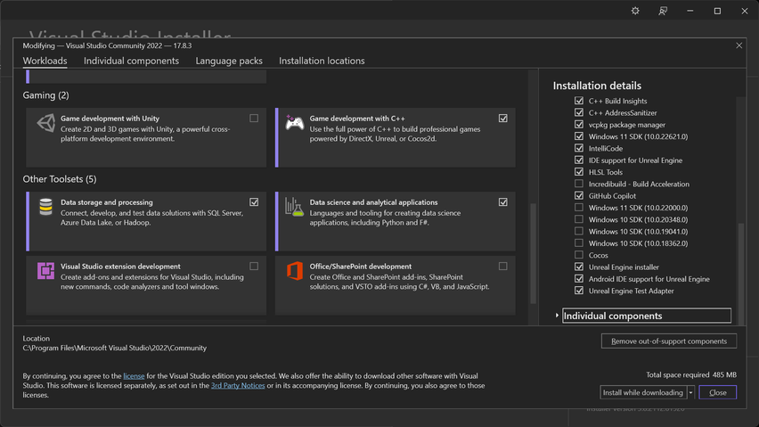Uncheck IDE support for Unreal Engine
The width and height of the screenshot is (759, 427).
(x=579, y=160)
